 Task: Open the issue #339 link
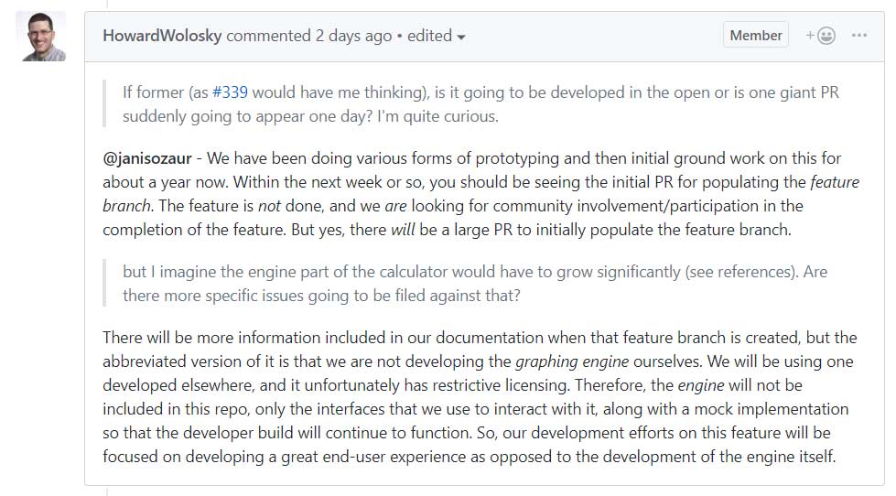[x=230, y=92]
